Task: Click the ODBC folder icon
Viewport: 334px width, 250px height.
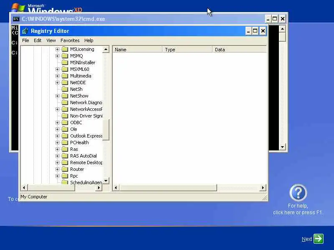Action: 65,122
